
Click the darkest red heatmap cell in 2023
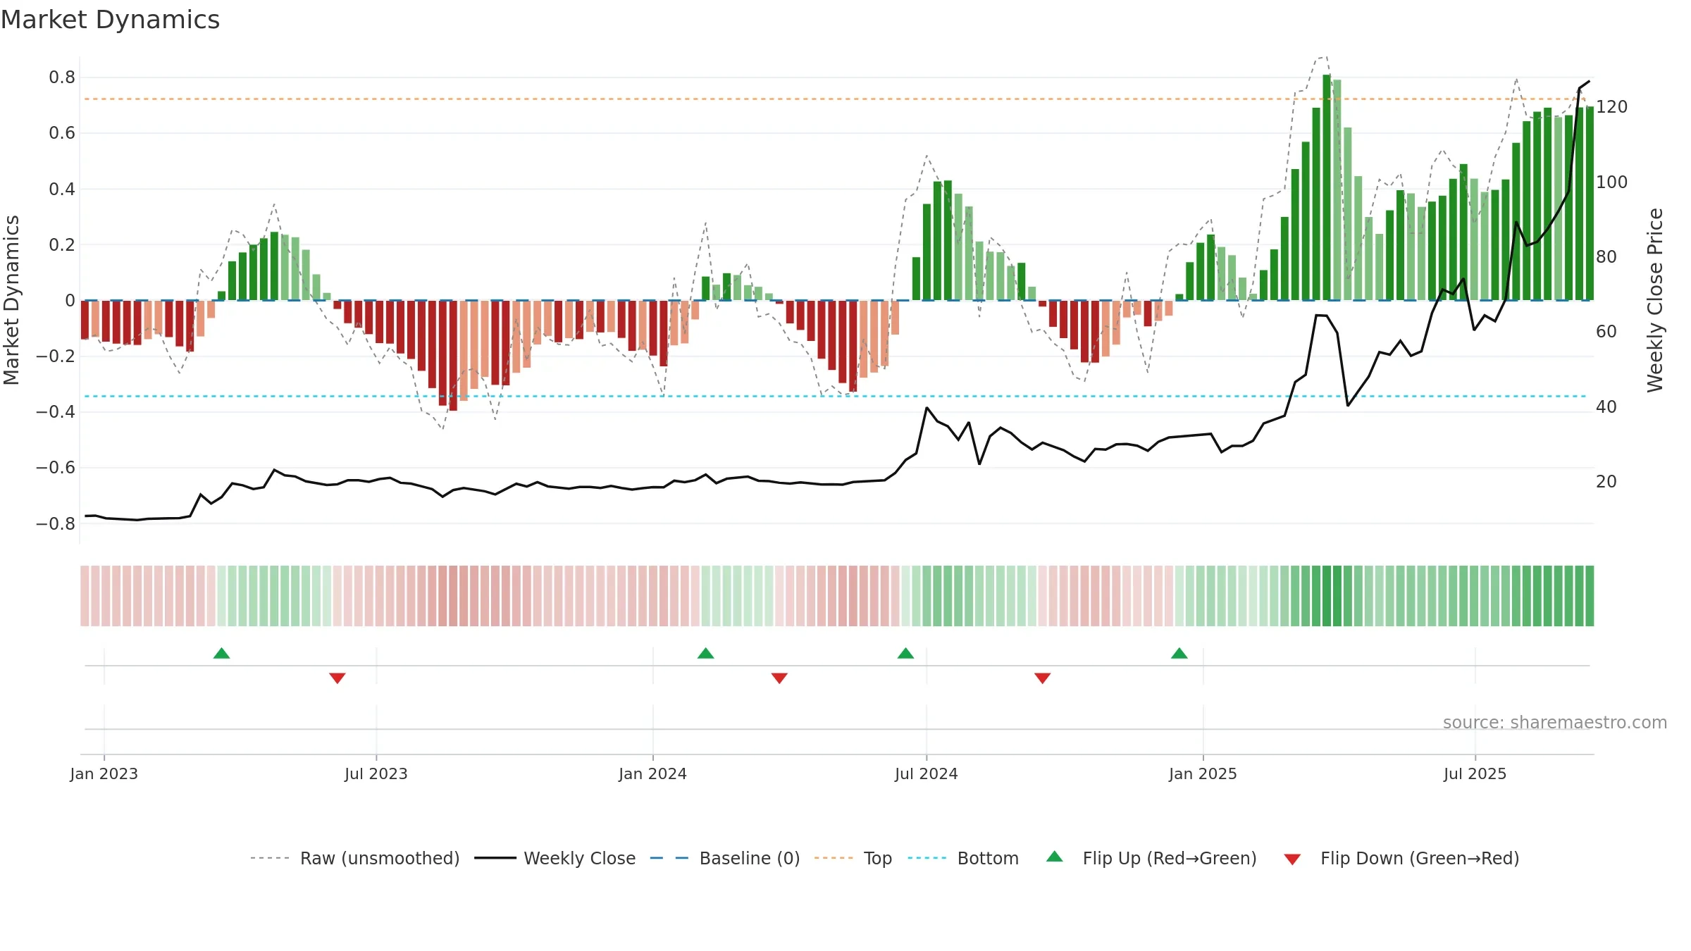453,596
